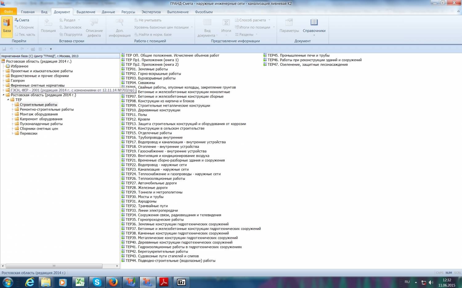Click the tree panel horizontal scrollbar

click(x=54, y=266)
